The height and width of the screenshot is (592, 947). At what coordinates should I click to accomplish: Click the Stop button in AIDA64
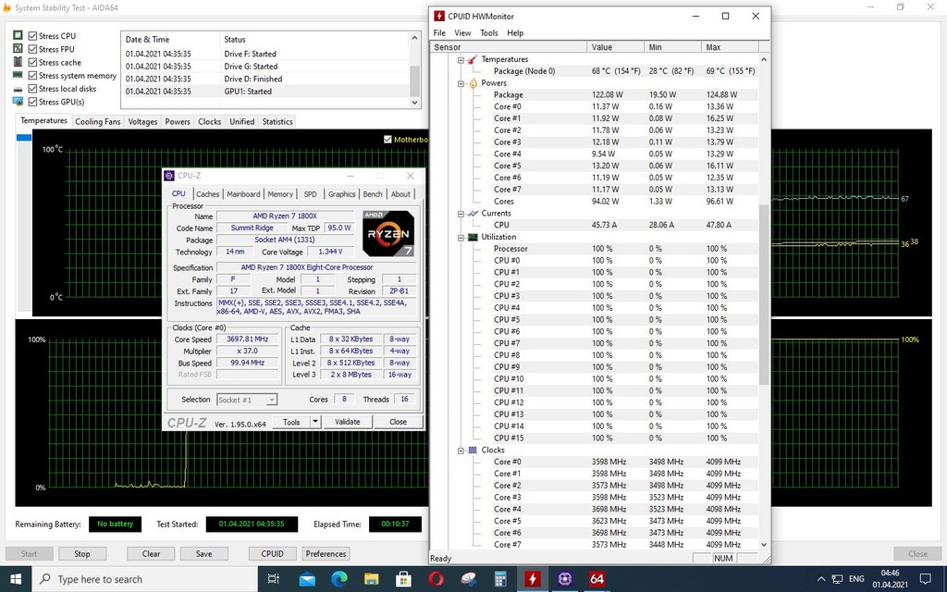(82, 554)
